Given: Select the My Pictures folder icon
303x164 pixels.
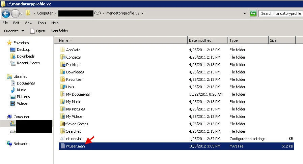Looking at the screenshot, I should pos(63,109).
